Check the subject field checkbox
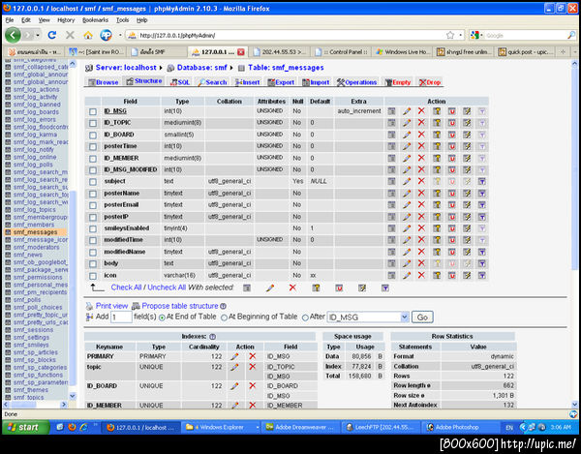Screen dimensions: 581x454 coord(93,182)
